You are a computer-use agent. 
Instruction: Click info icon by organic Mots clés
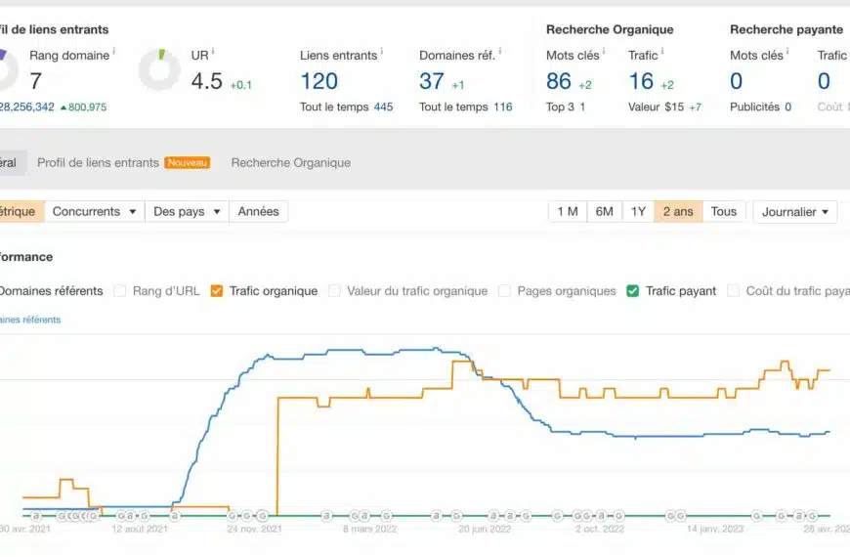(x=603, y=51)
